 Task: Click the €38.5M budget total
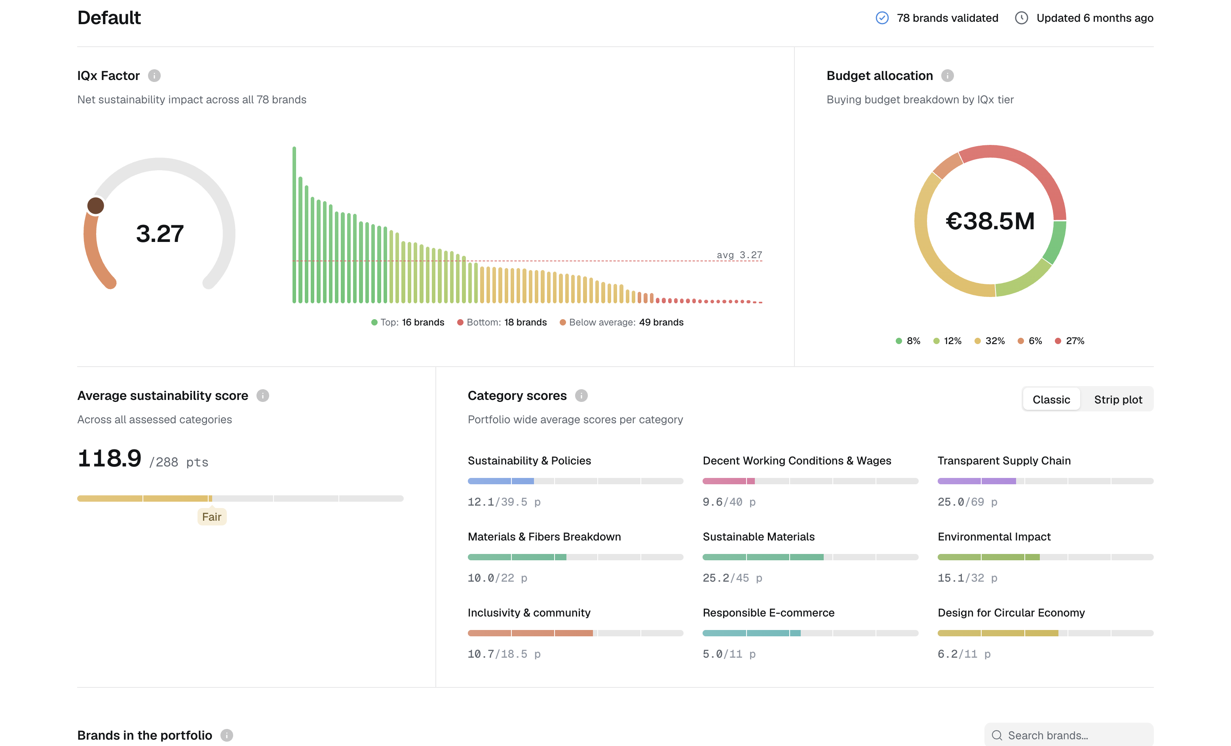click(990, 221)
